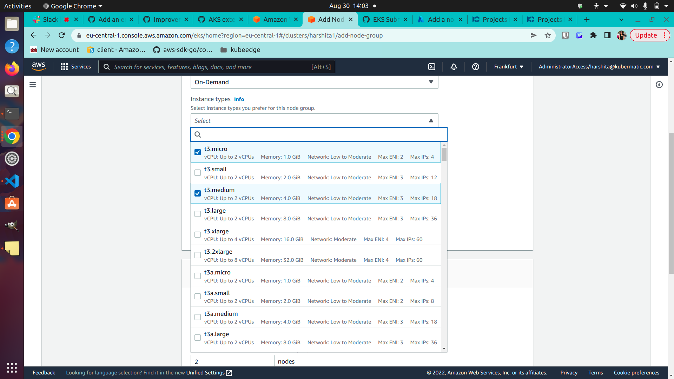Screen dimensions: 674x379
Task: Uncheck the t3.micro instance type
Action: coord(198,152)
